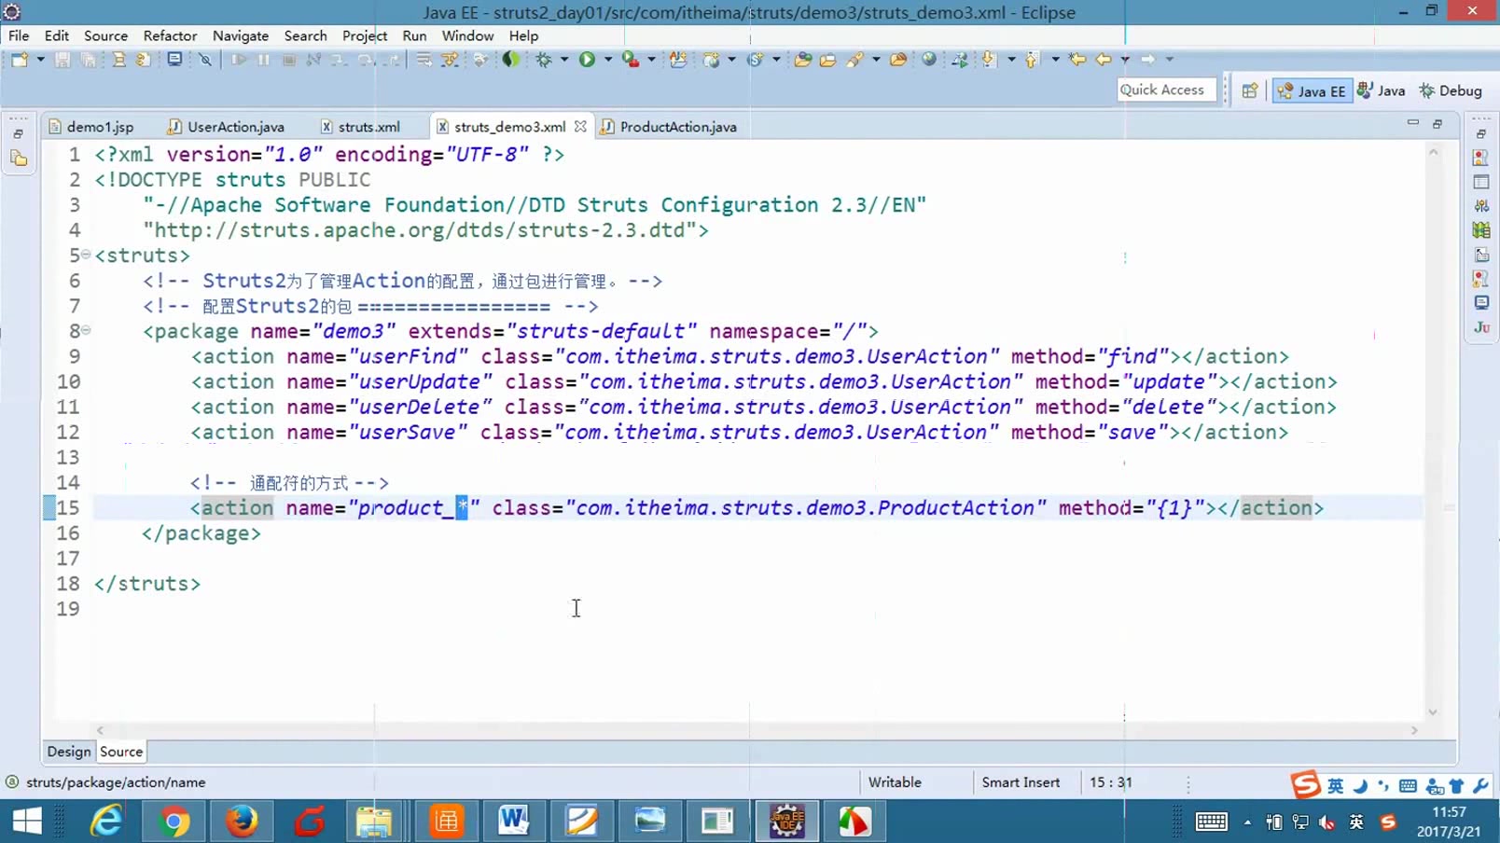Image resolution: width=1500 pixels, height=843 pixels.
Task: Click the Restore icon on left sidebar
Action: (x=18, y=134)
